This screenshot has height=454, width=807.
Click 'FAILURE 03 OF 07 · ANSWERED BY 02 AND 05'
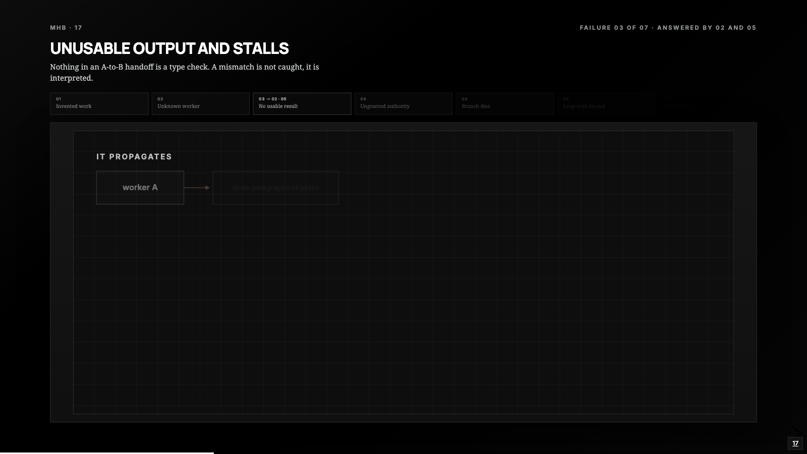(x=668, y=28)
